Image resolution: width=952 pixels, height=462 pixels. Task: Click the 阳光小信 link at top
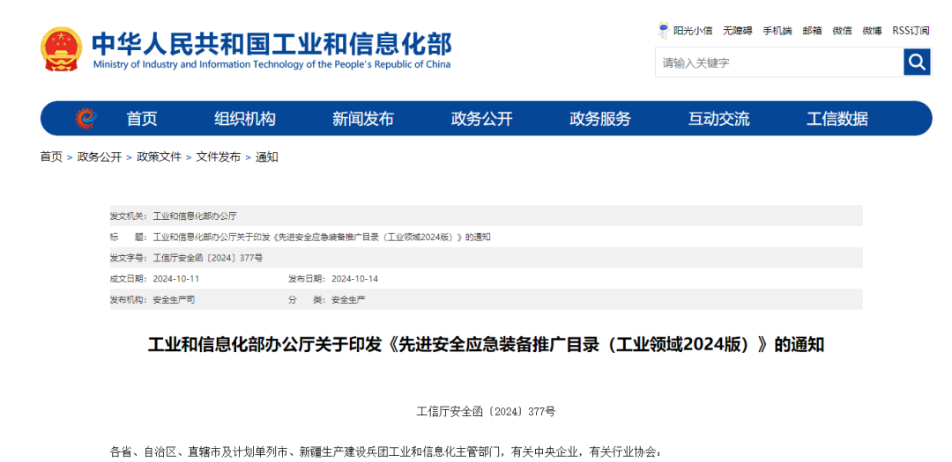pyautogui.click(x=693, y=31)
